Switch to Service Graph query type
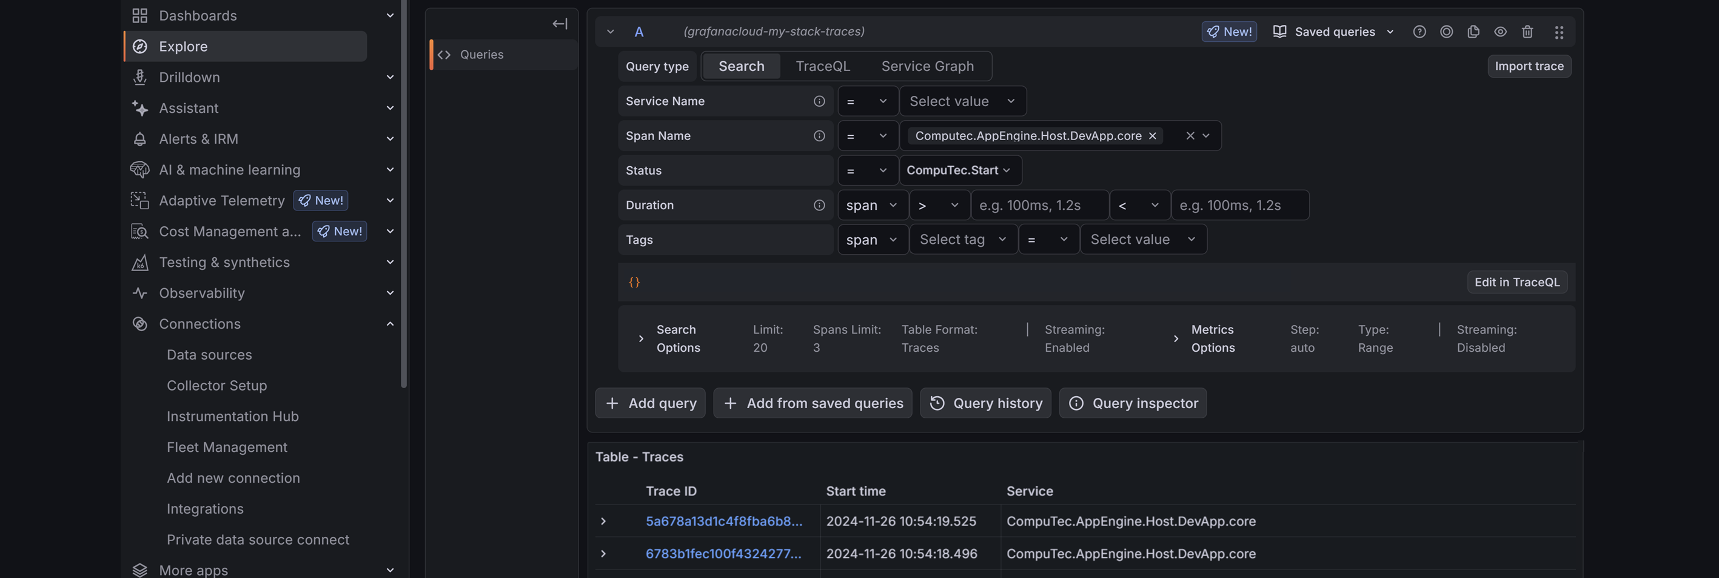Screen dimensions: 1719x578 [928, 66]
